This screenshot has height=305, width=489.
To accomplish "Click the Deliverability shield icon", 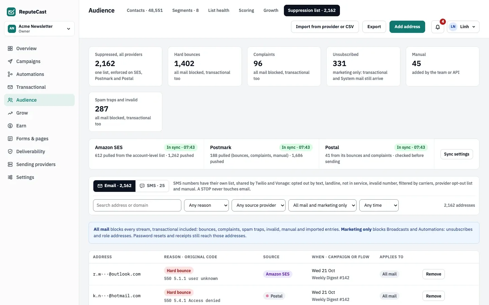I will click(x=10, y=151).
